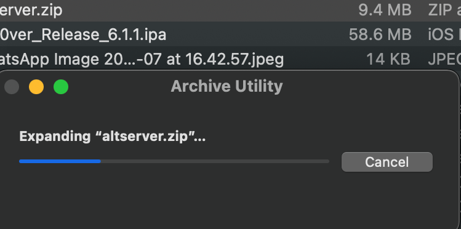Click the 58.6 MB size value
This screenshot has width=461, height=229.
pos(380,34)
